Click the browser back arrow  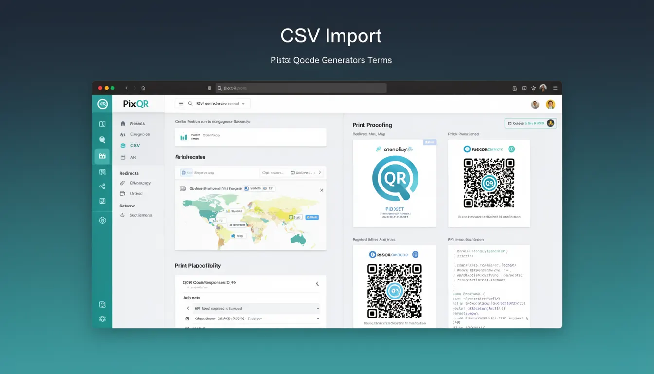pos(127,88)
